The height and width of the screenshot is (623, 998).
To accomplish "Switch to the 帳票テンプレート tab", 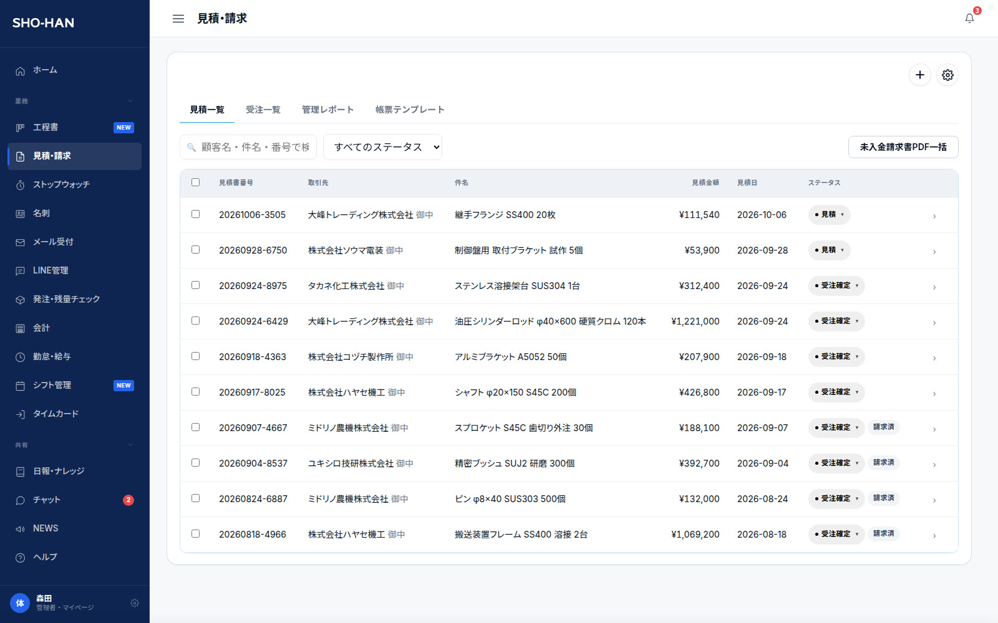I will click(410, 110).
